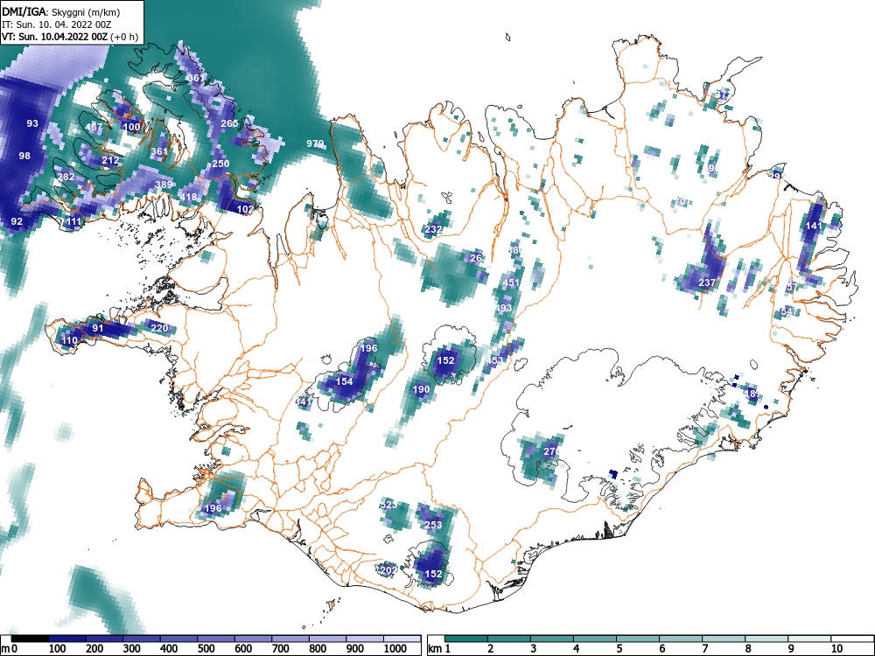Click the map value 250
The height and width of the screenshot is (656, 875).
(x=220, y=164)
